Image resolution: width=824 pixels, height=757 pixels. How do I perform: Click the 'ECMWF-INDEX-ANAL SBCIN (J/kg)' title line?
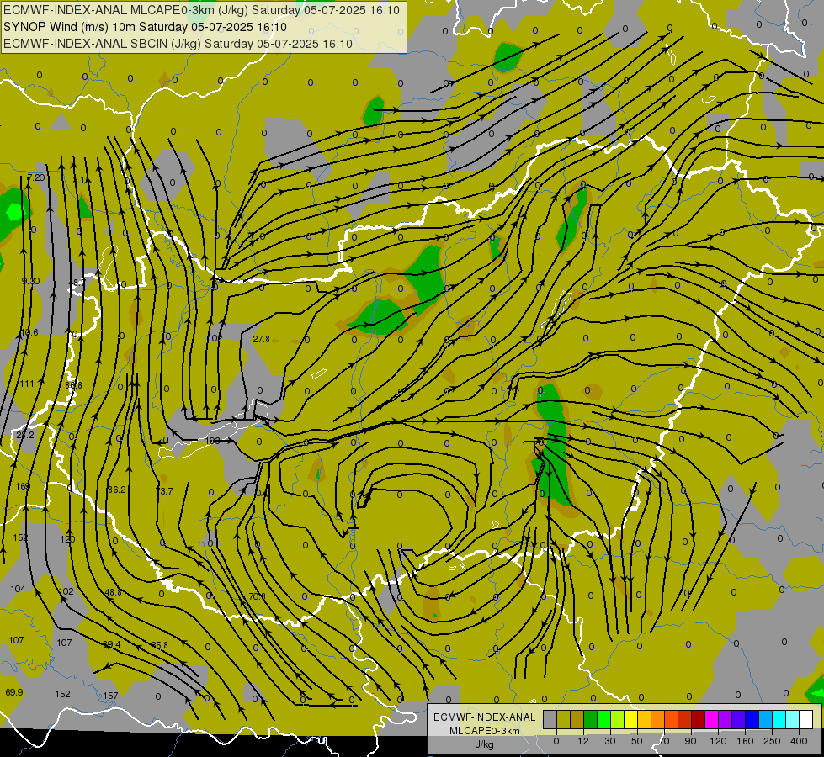click(x=178, y=44)
